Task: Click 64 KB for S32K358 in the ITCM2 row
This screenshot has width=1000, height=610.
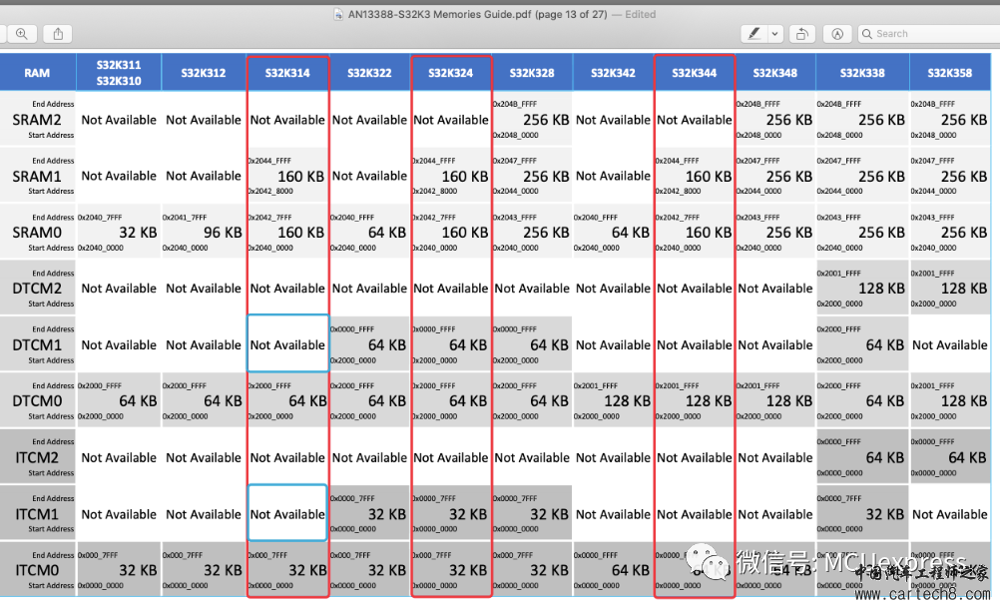Action: pos(967,457)
